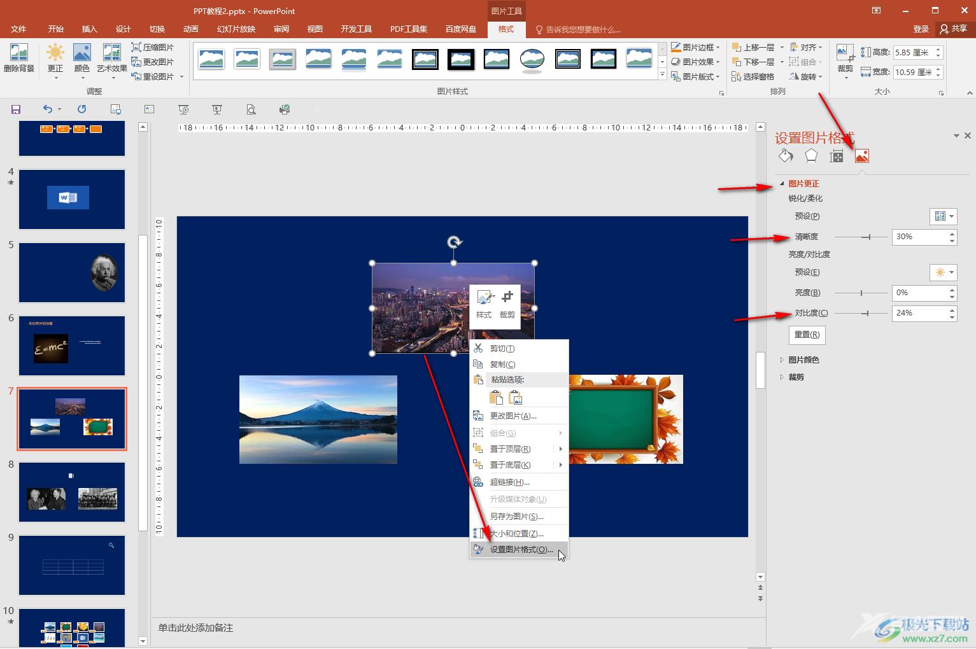Click the Redo icon
The height and width of the screenshot is (649, 976).
point(81,109)
